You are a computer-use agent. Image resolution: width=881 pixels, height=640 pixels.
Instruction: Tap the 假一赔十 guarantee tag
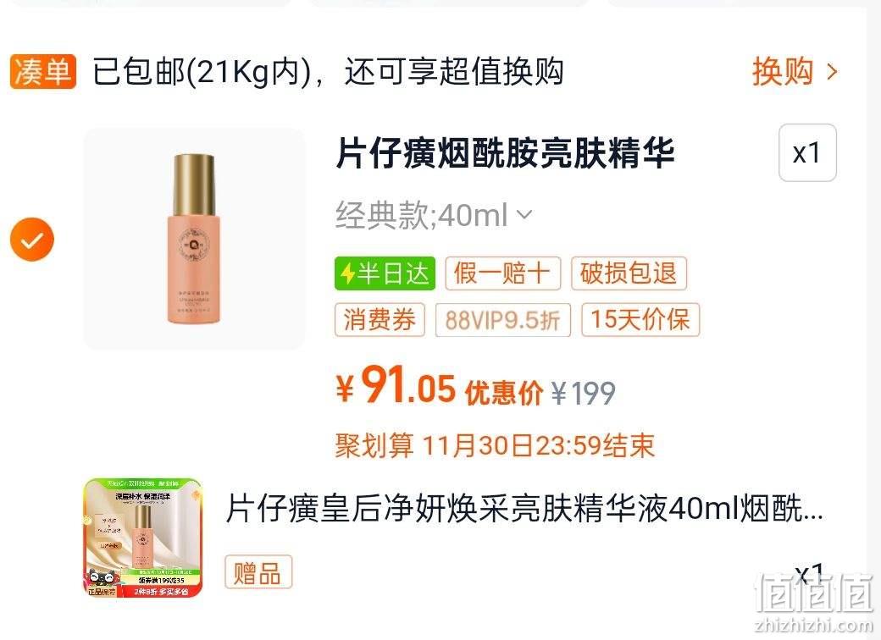(503, 273)
